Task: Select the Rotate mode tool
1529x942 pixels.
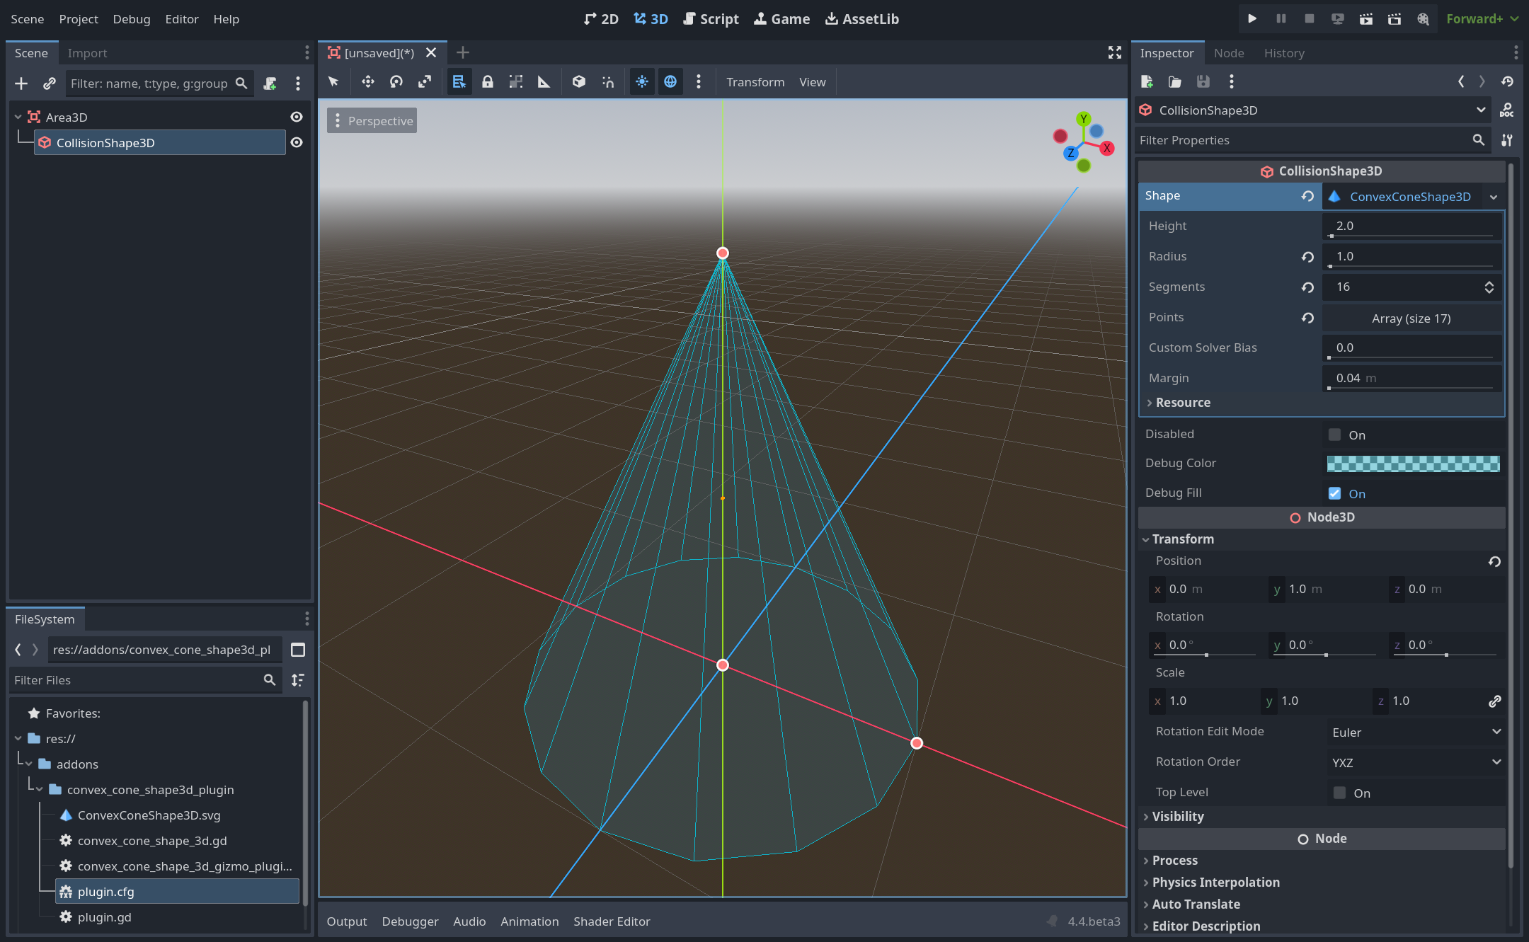Action: (x=396, y=82)
